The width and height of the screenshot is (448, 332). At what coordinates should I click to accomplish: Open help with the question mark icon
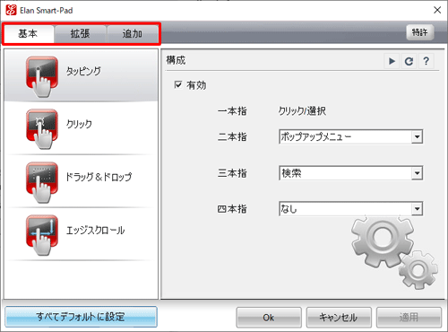pos(426,61)
